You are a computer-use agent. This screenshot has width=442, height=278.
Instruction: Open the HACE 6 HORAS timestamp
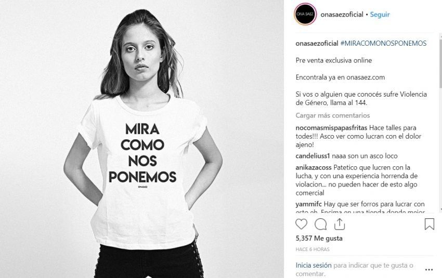click(313, 249)
